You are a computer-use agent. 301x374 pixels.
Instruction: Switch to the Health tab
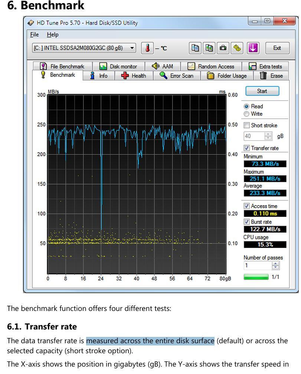click(134, 76)
